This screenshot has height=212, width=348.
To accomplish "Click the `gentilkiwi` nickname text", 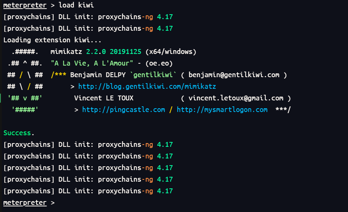I will click(x=153, y=75).
